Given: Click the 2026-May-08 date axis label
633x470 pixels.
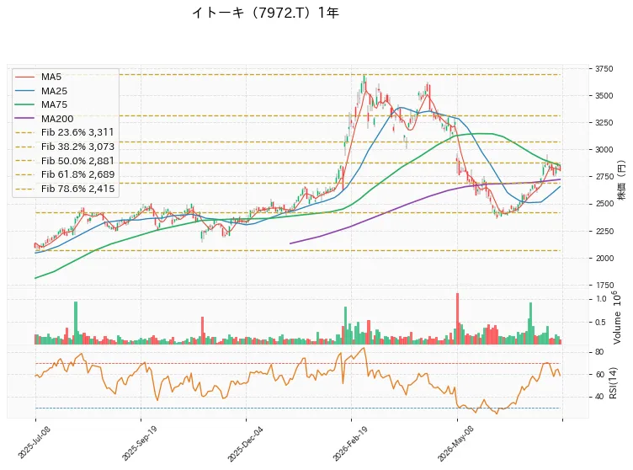Looking at the screenshot, I should coord(455,444).
